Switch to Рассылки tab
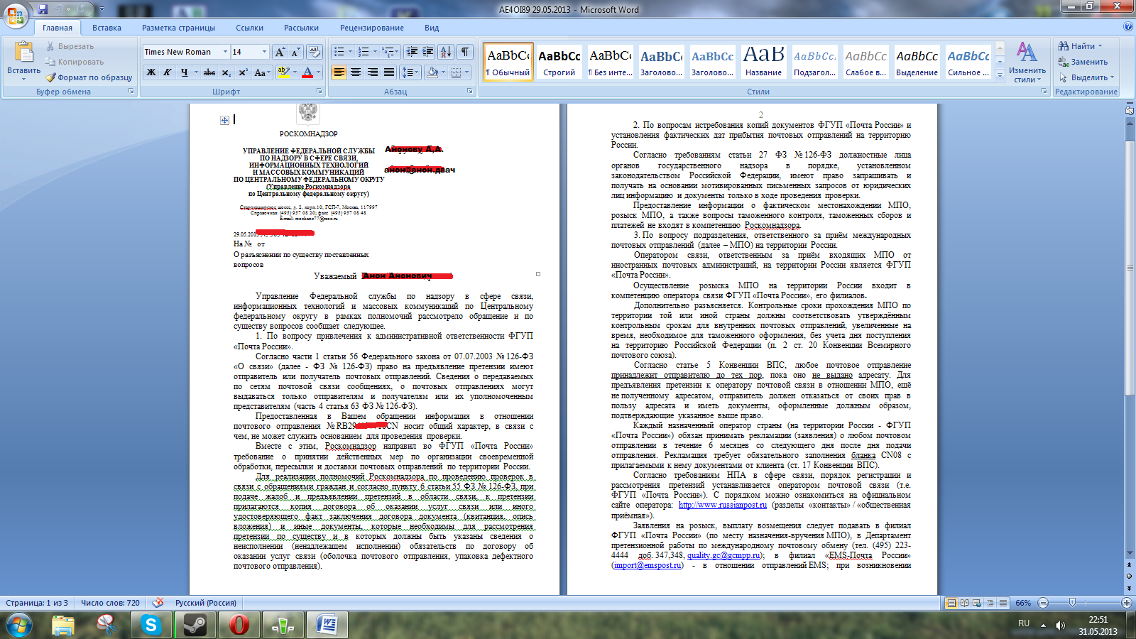This screenshot has height=639, width=1136. [301, 28]
